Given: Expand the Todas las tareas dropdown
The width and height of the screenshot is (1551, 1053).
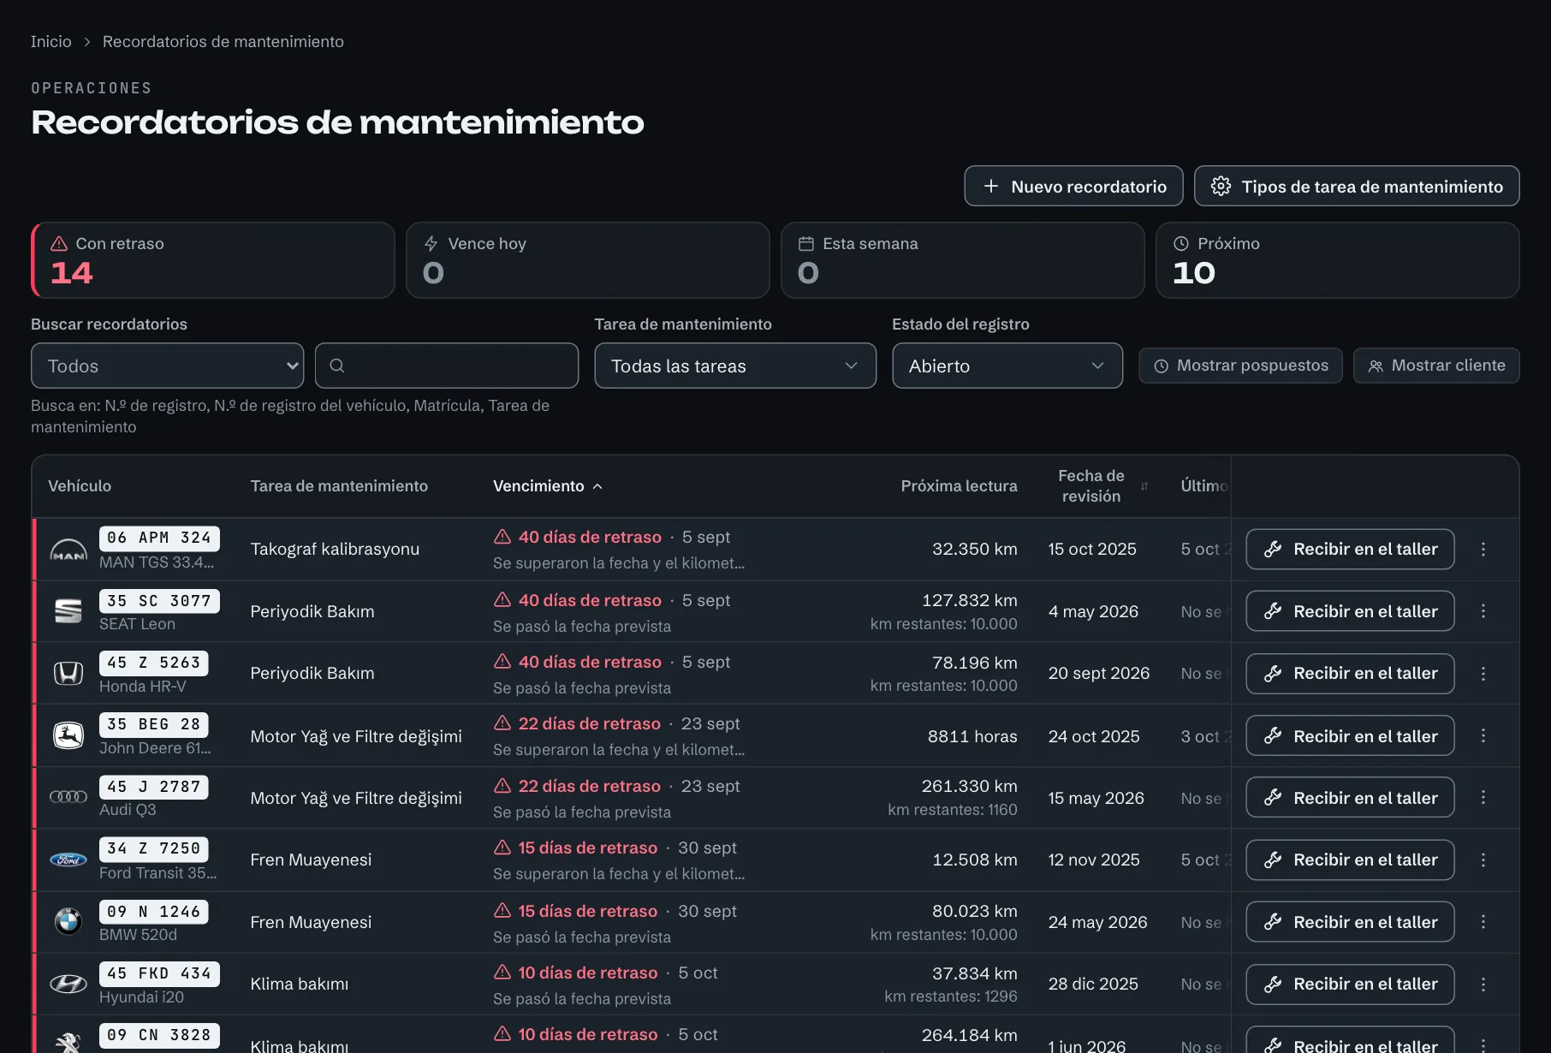Looking at the screenshot, I should [735, 366].
